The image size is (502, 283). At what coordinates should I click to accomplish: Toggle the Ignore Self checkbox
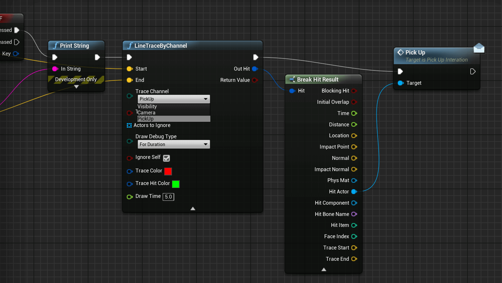pos(166,158)
